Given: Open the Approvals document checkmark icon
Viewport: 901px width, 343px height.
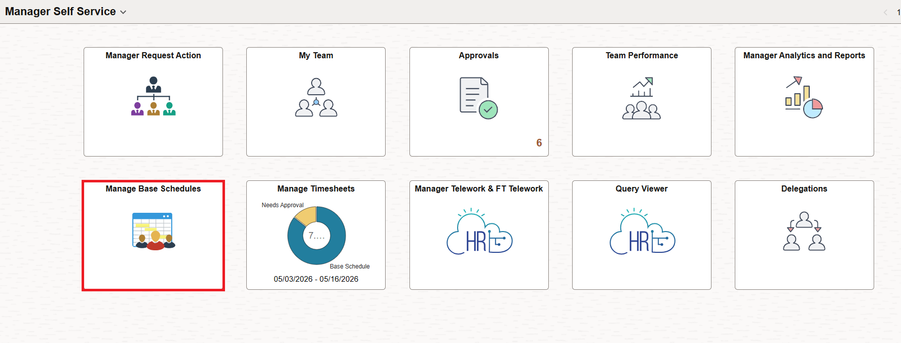Looking at the screenshot, I should (x=478, y=98).
